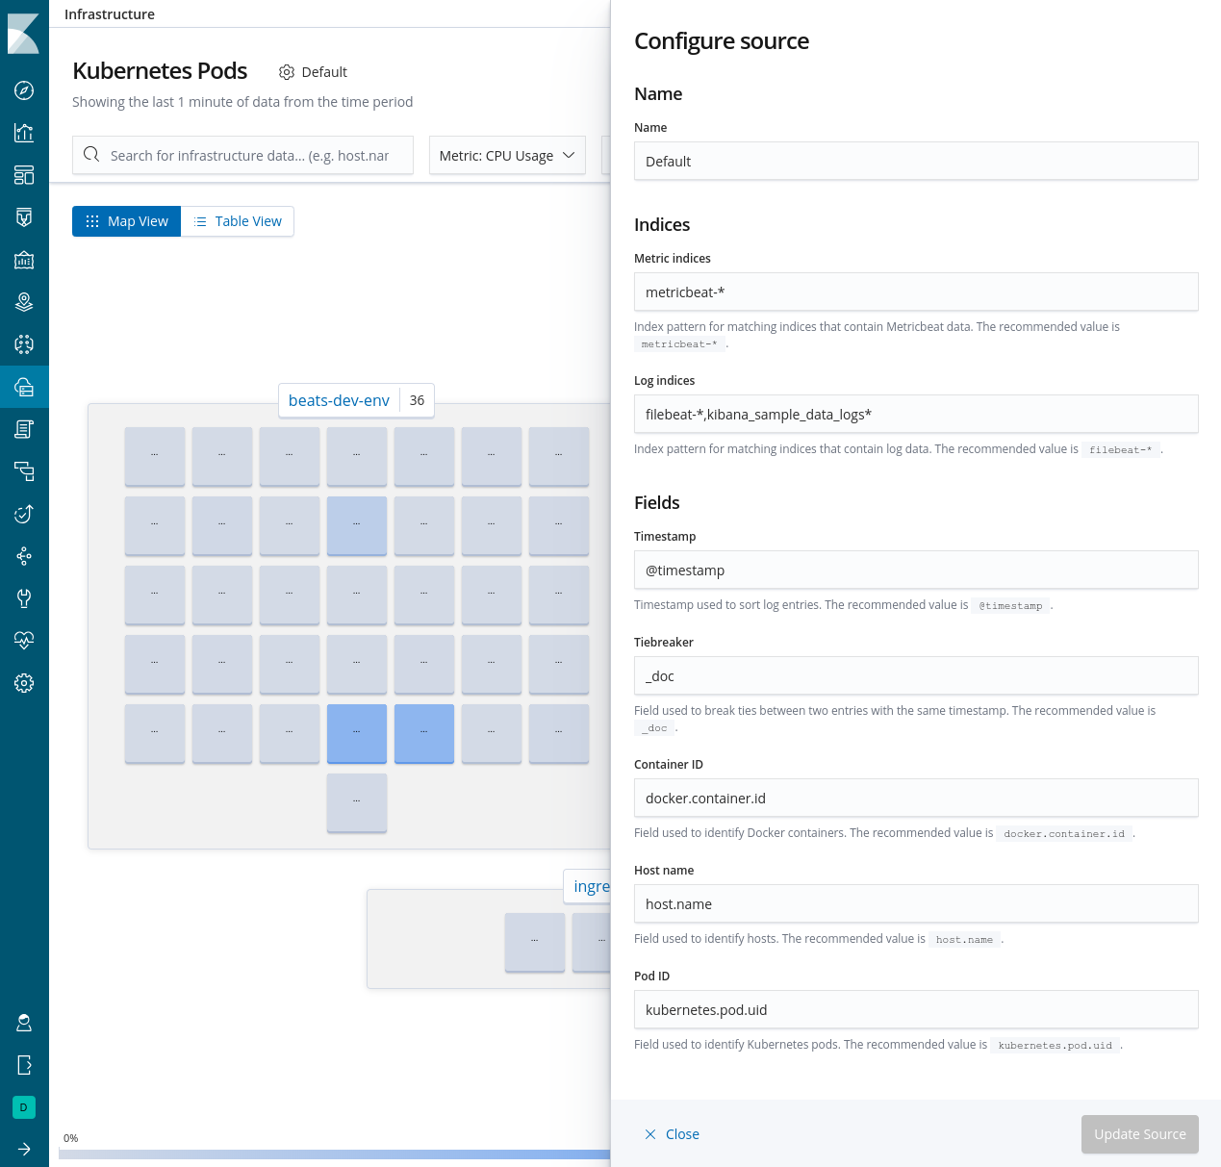Open the Stack Monitoring heartbeat icon
The image size is (1221, 1167).
24,640
